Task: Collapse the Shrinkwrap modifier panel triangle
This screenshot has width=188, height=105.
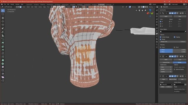Action: click(x=160, y=76)
